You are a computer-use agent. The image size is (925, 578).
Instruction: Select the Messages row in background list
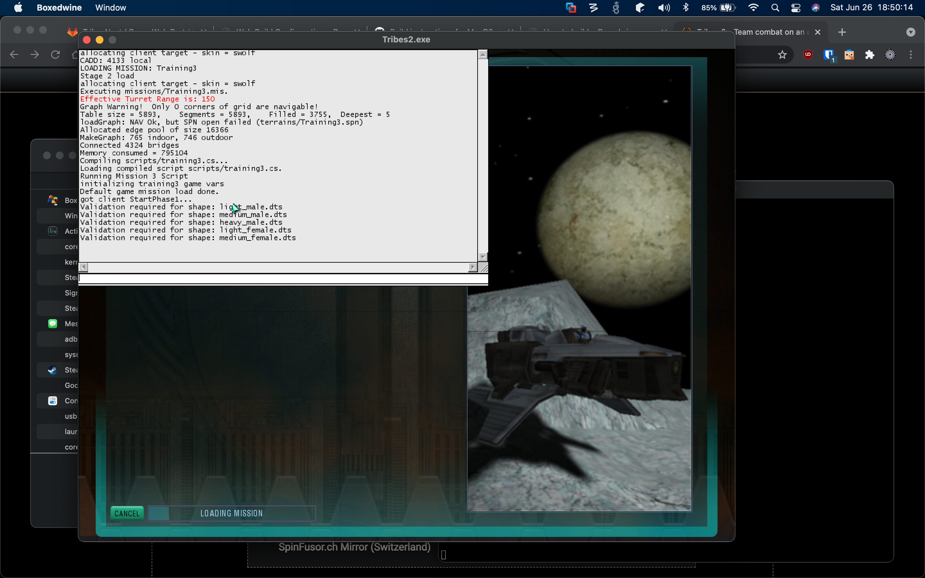(x=57, y=324)
